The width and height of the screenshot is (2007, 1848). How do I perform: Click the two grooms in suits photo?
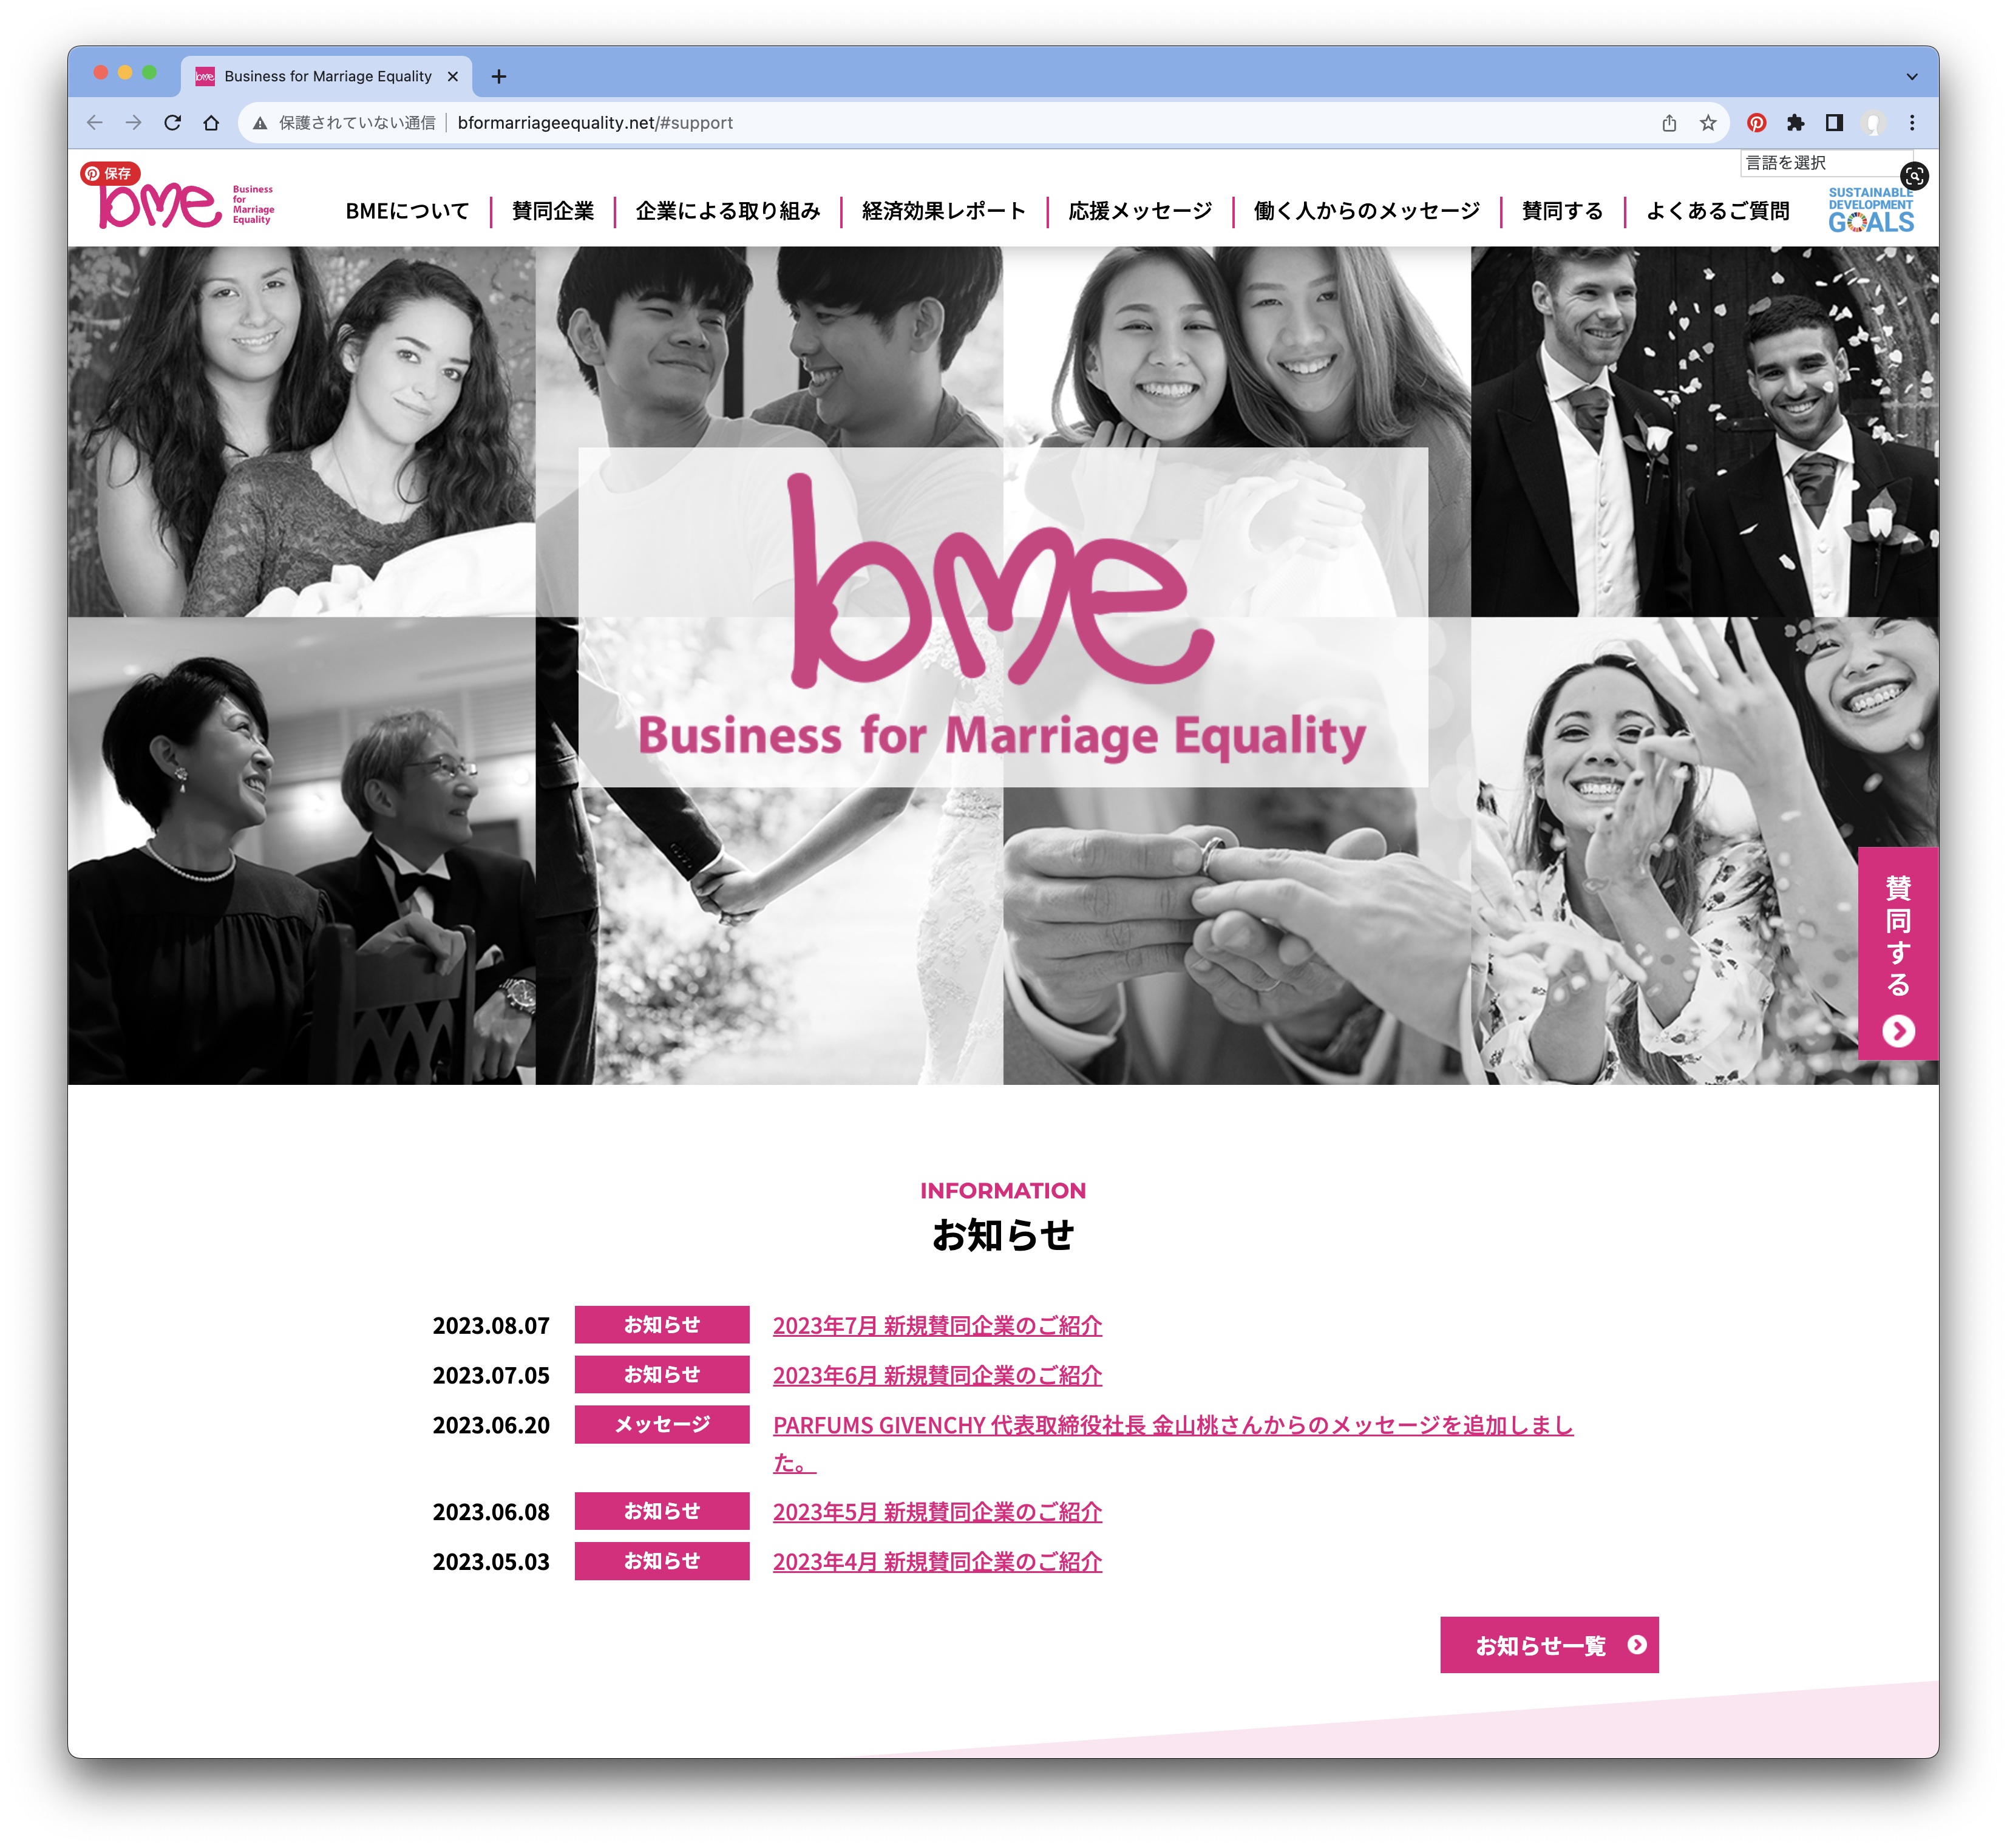click(x=1704, y=431)
